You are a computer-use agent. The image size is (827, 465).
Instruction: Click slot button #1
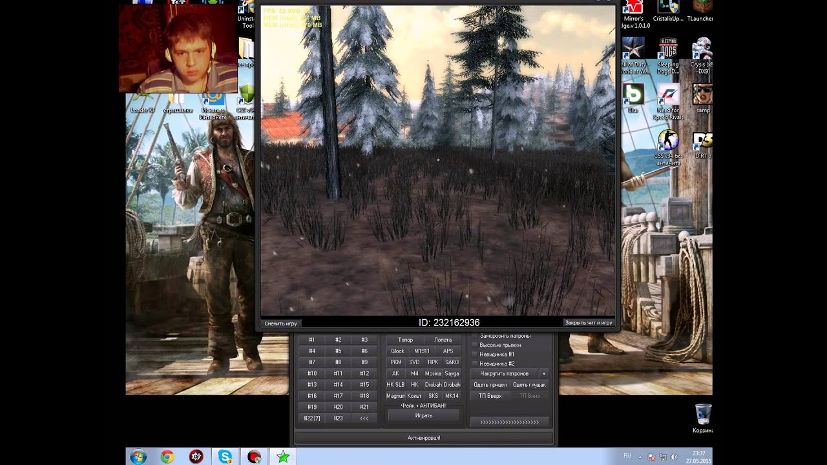[312, 340]
